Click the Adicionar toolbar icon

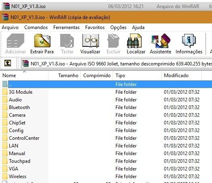(x=15, y=40)
